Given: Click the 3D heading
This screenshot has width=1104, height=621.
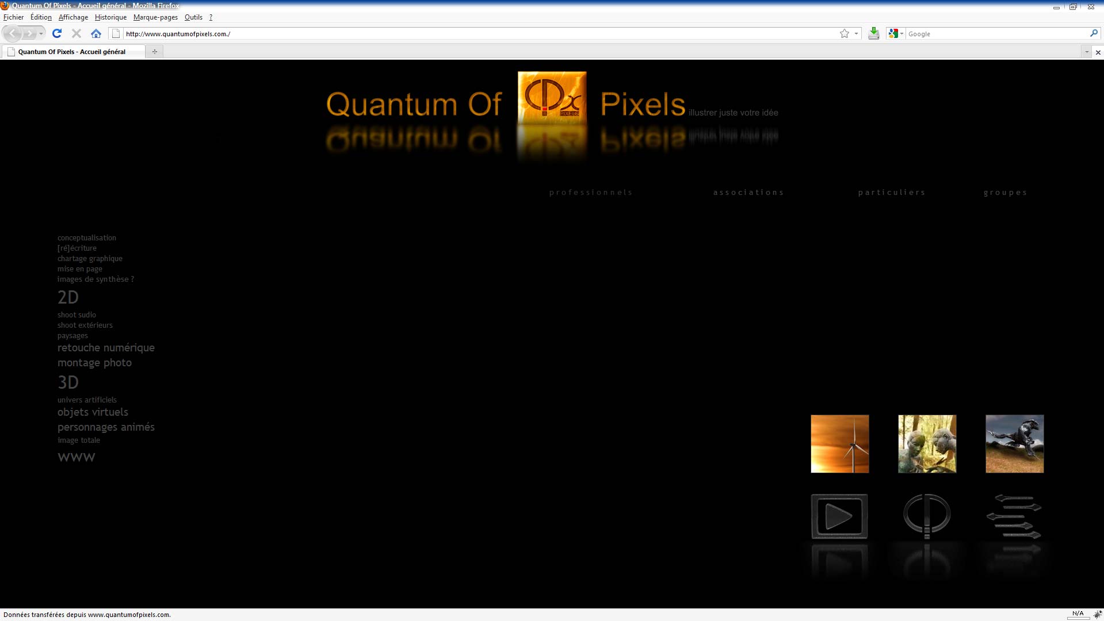Looking at the screenshot, I should tap(68, 382).
